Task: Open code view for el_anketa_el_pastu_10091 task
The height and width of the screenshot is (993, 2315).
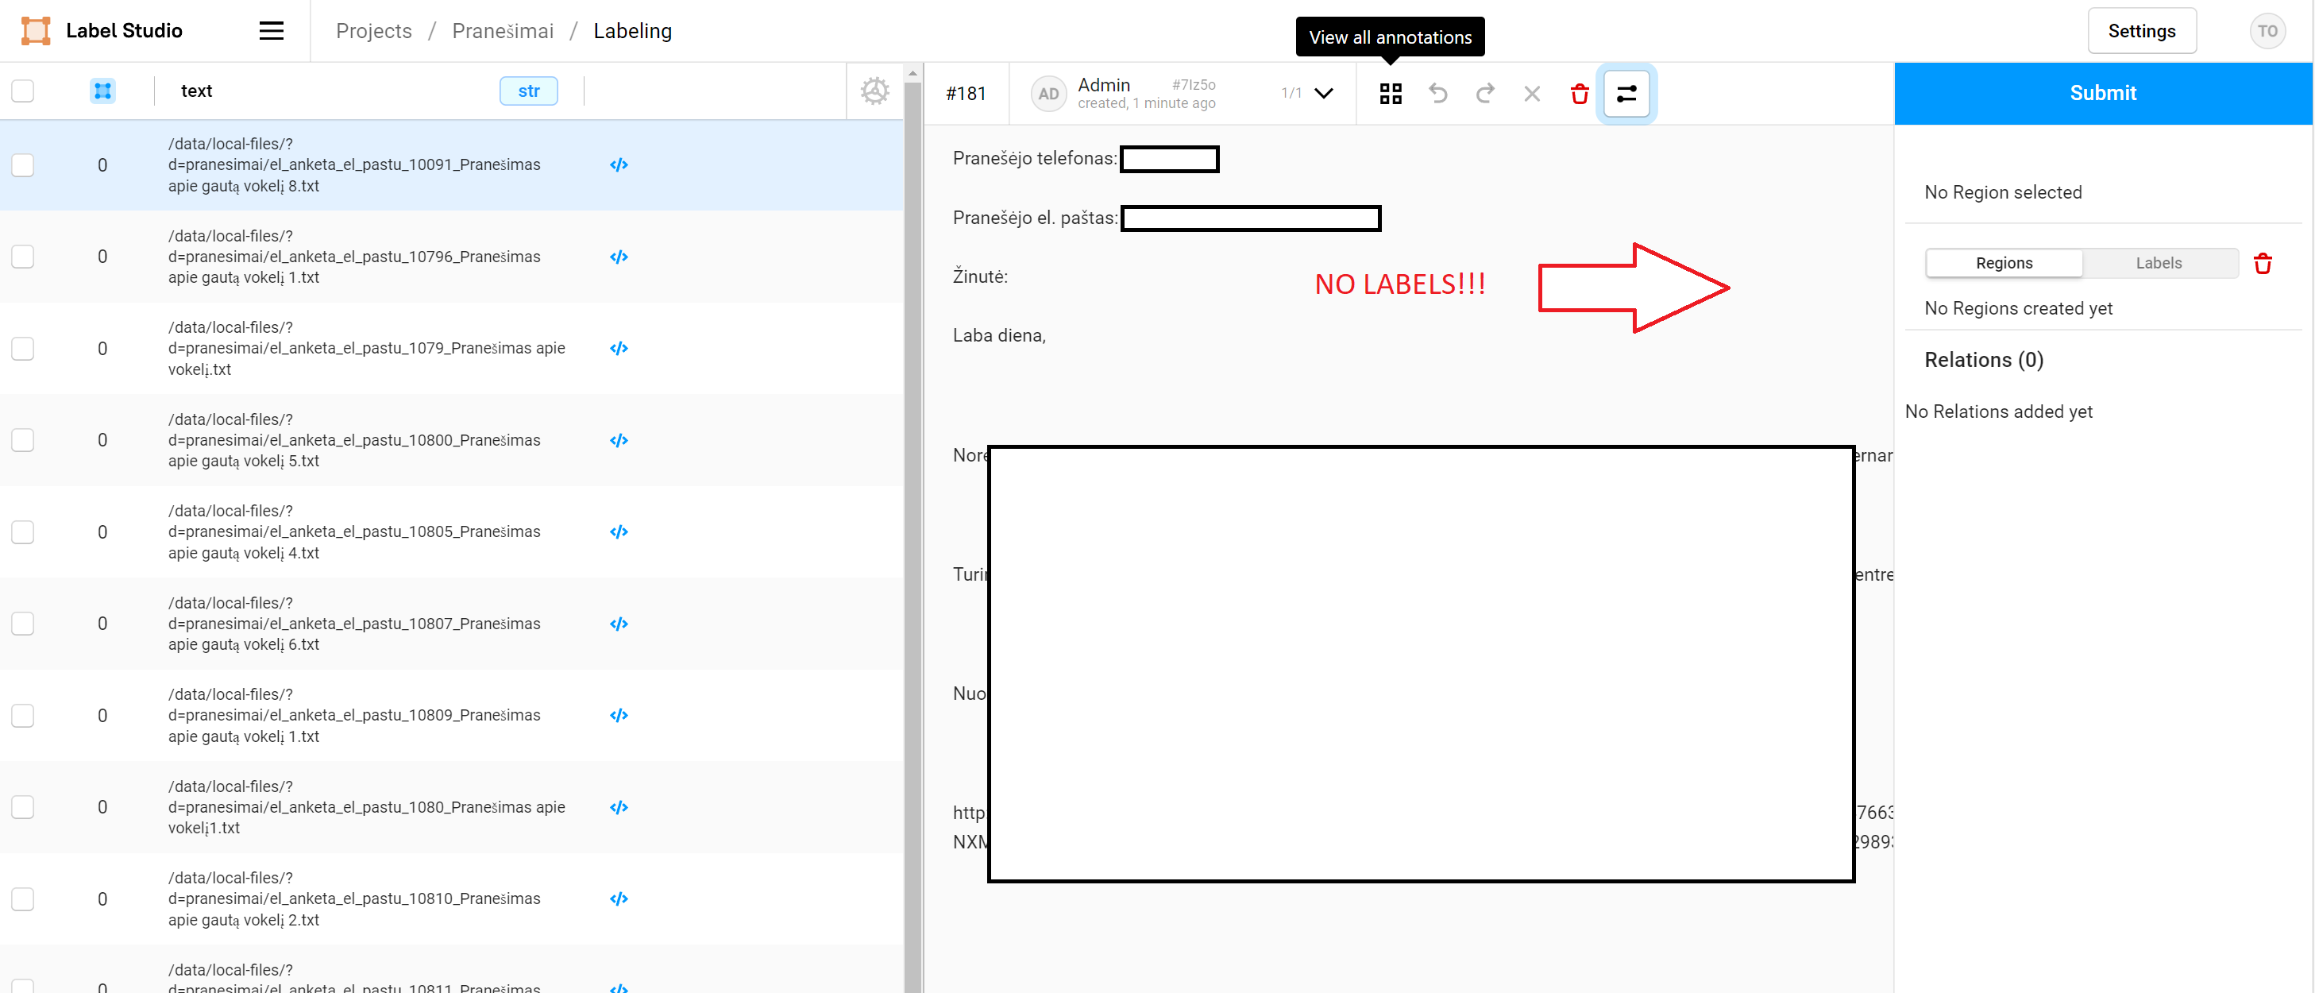Action: (619, 164)
